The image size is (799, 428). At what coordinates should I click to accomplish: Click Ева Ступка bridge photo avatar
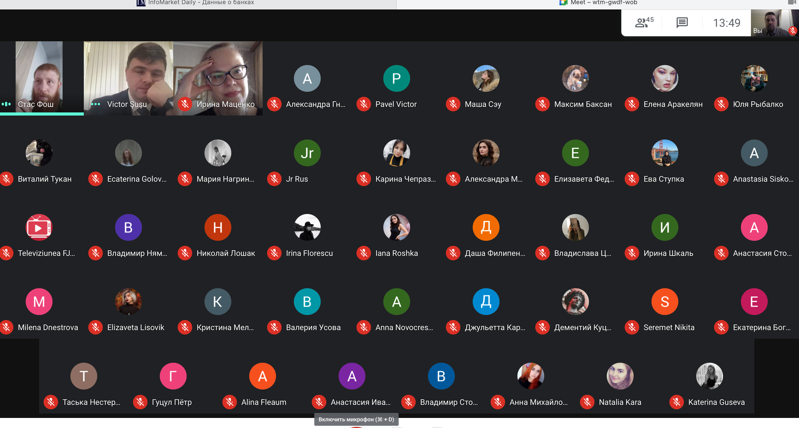[x=664, y=153]
